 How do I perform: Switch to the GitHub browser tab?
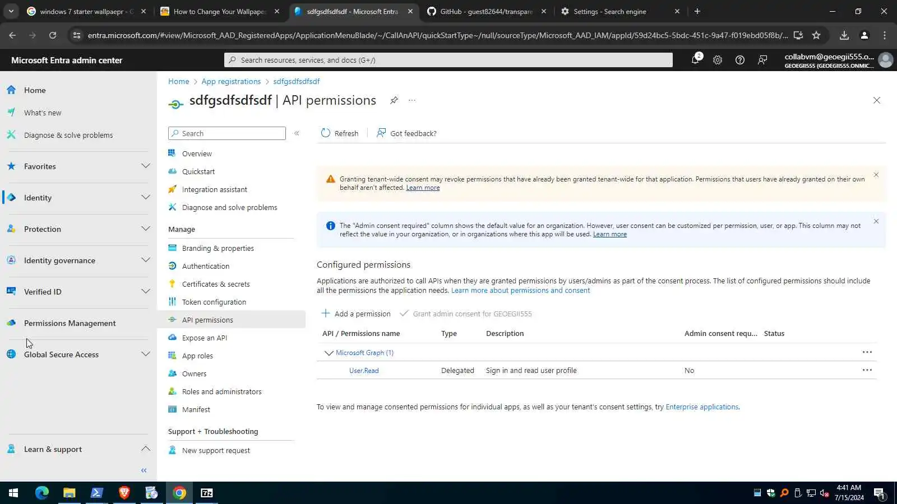(486, 11)
